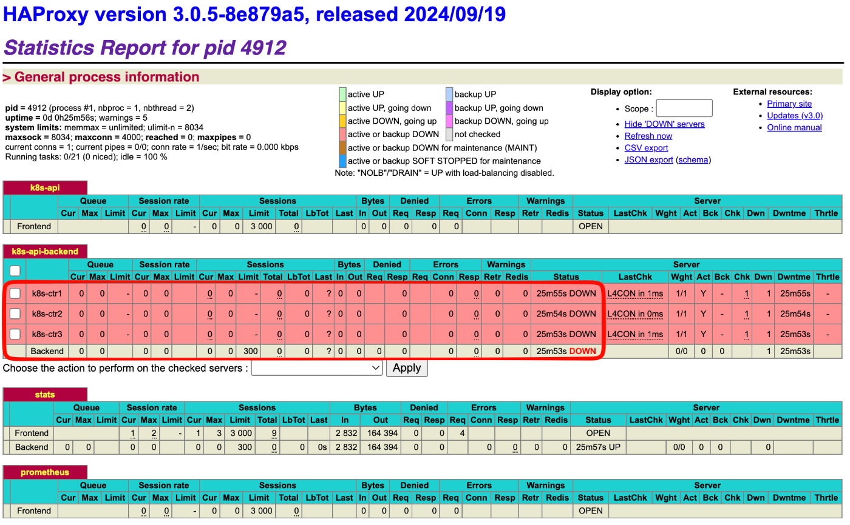Image resolution: width=850 pixels, height=525 pixels.
Task: Click the prometheus proxy title
Action: [46, 472]
